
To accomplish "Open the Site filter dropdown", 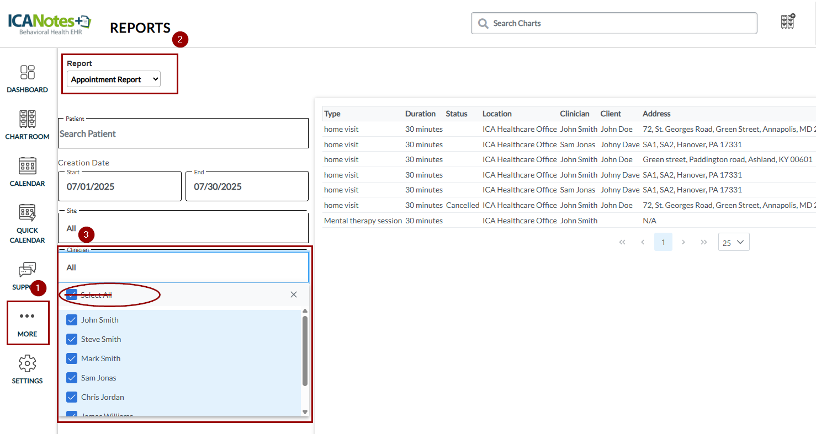I will (183, 227).
